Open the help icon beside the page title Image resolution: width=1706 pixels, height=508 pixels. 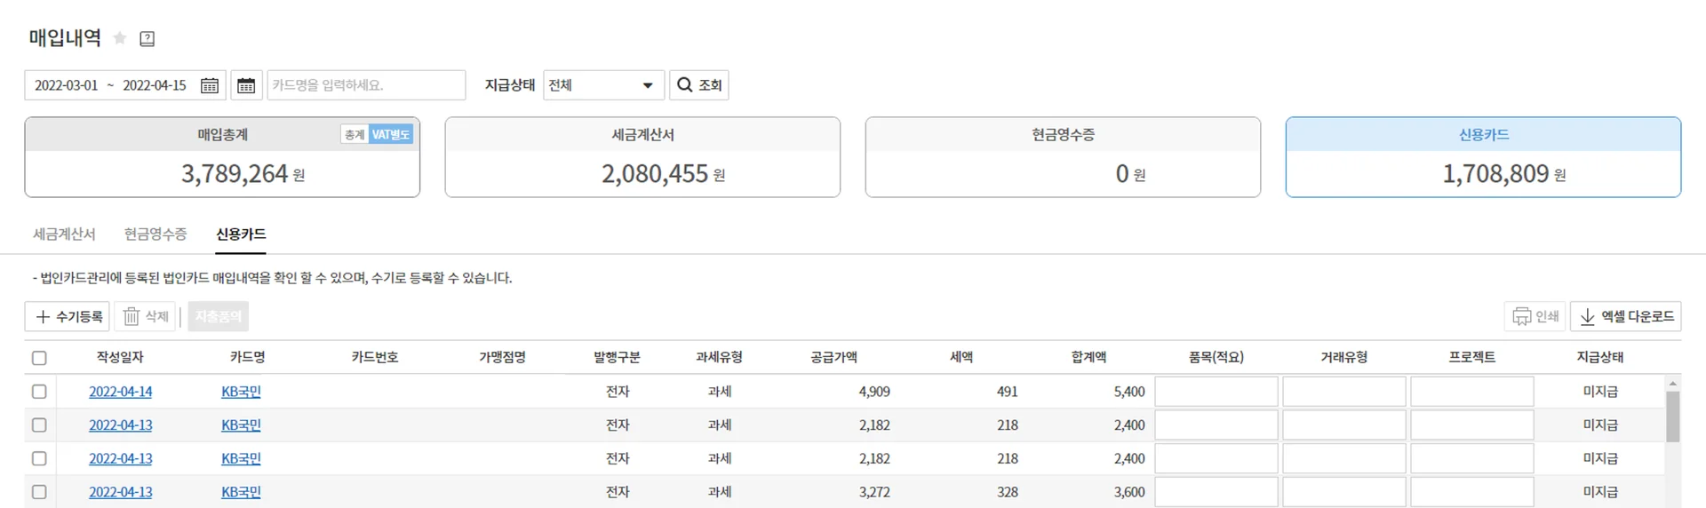pos(147,38)
